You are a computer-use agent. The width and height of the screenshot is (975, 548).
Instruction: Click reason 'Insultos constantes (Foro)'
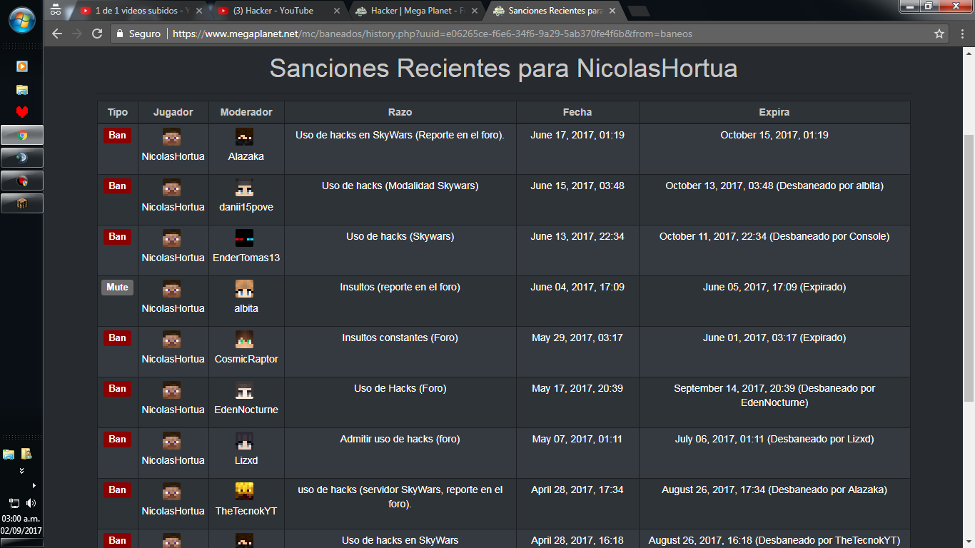pos(400,338)
